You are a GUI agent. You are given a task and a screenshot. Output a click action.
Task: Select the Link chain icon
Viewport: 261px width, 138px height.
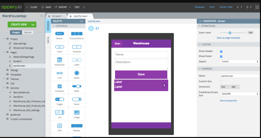pos(60,73)
